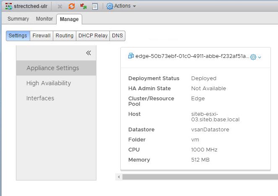
Task: Open the Routing sub-tab
Action: coord(65,36)
